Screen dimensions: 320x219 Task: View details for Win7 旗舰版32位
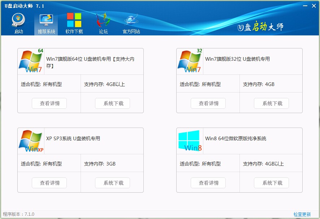coord(208,103)
